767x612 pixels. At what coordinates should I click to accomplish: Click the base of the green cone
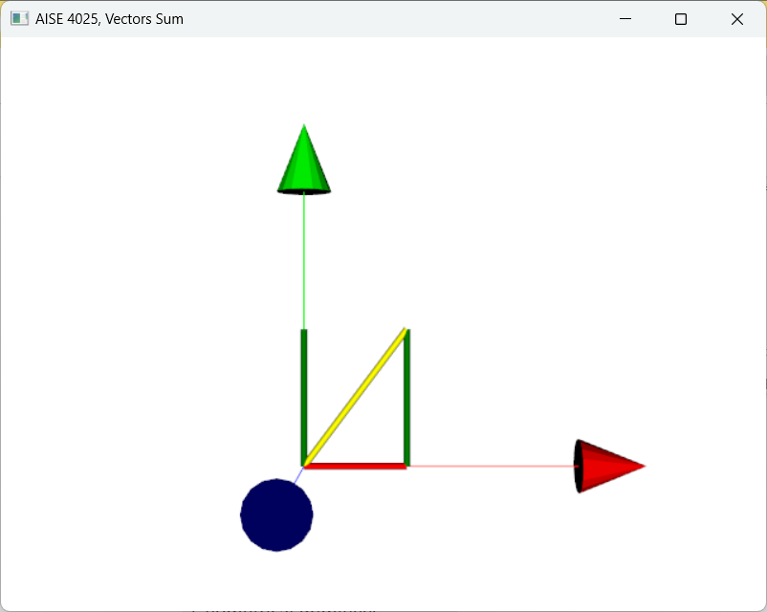303,191
